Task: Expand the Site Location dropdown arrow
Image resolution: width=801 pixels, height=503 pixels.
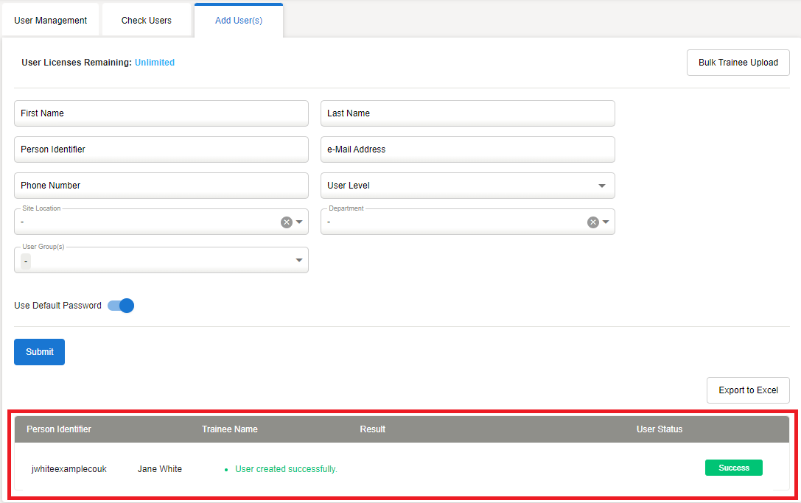Action: tap(300, 222)
